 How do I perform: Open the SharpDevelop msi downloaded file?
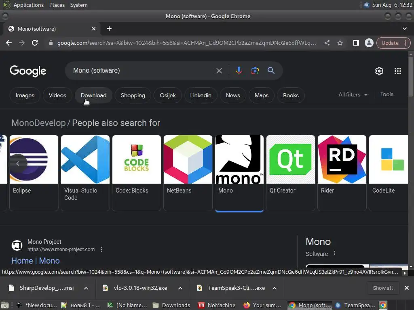click(42, 288)
